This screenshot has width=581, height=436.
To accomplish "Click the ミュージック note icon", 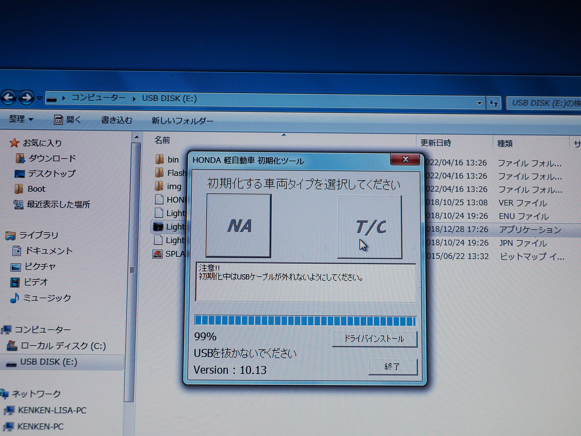I will coord(14,298).
